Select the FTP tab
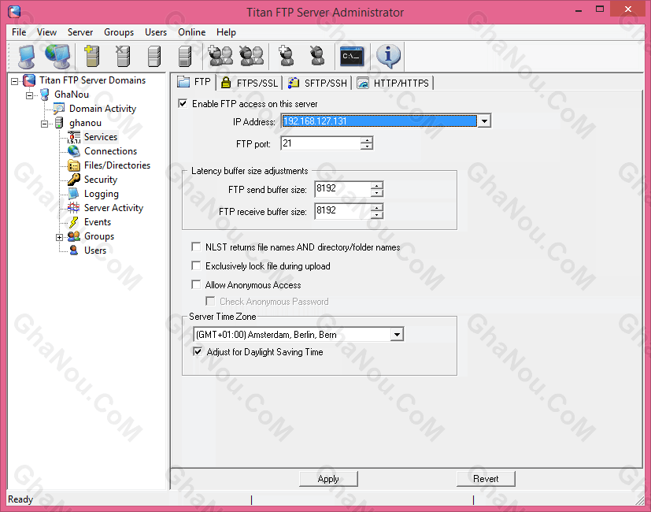The image size is (651, 512). click(194, 82)
